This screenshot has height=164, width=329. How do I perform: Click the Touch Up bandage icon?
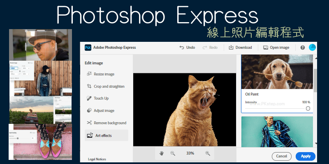(x=89, y=98)
